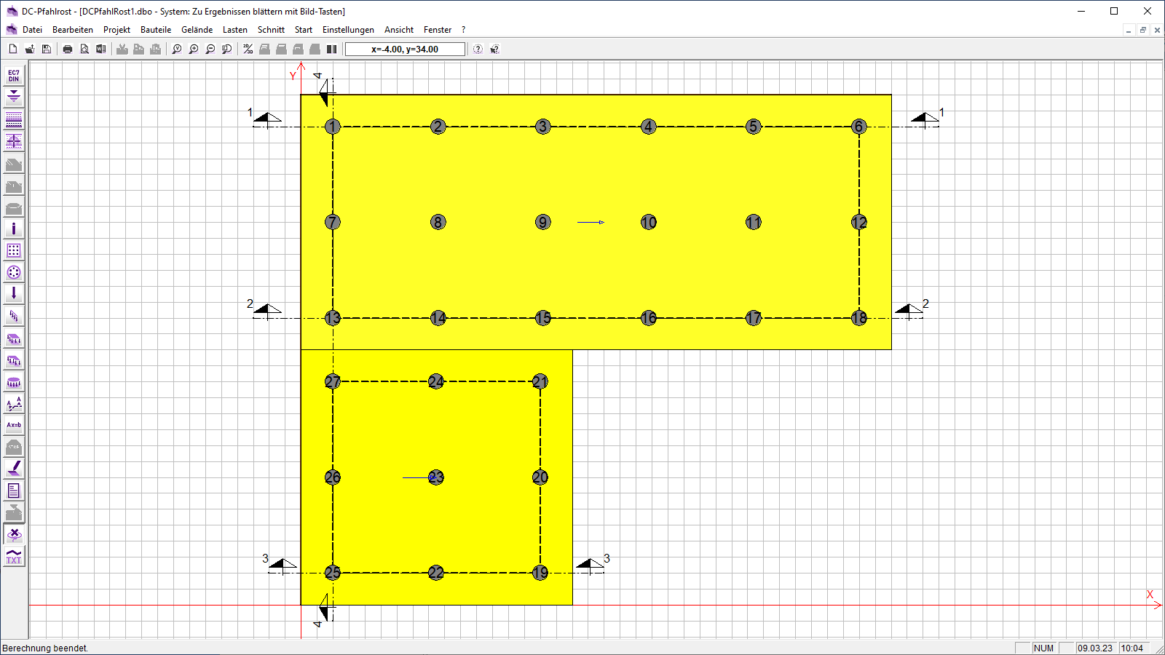1165x655 pixels.
Task: Click the help question mark icon
Action: (x=478, y=49)
